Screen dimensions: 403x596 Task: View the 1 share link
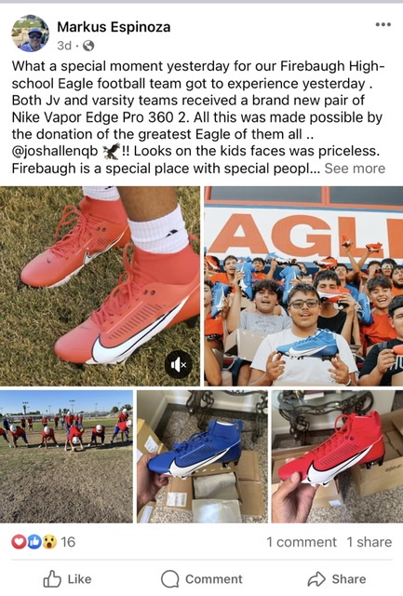click(x=369, y=542)
